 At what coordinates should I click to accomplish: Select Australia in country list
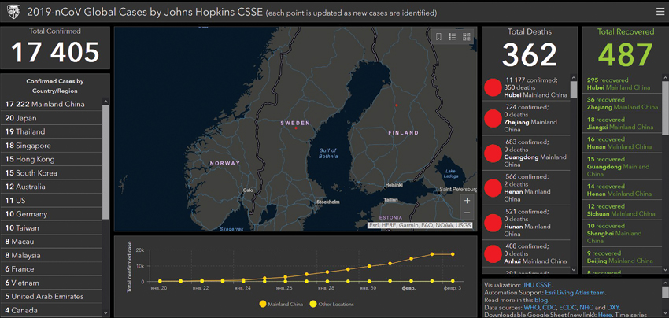pos(52,187)
